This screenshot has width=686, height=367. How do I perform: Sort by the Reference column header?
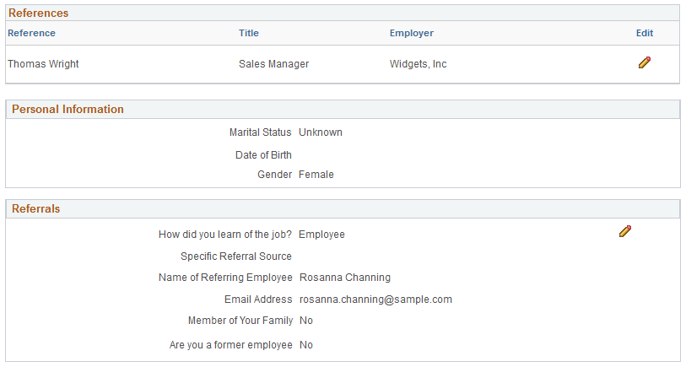click(x=31, y=33)
